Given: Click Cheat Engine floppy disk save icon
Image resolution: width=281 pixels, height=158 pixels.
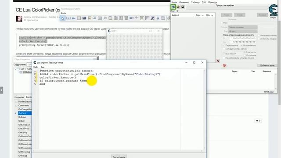Looking at the screenshot, I should point(183,7).
